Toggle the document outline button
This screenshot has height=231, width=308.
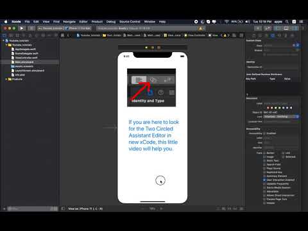pos(63,209)
